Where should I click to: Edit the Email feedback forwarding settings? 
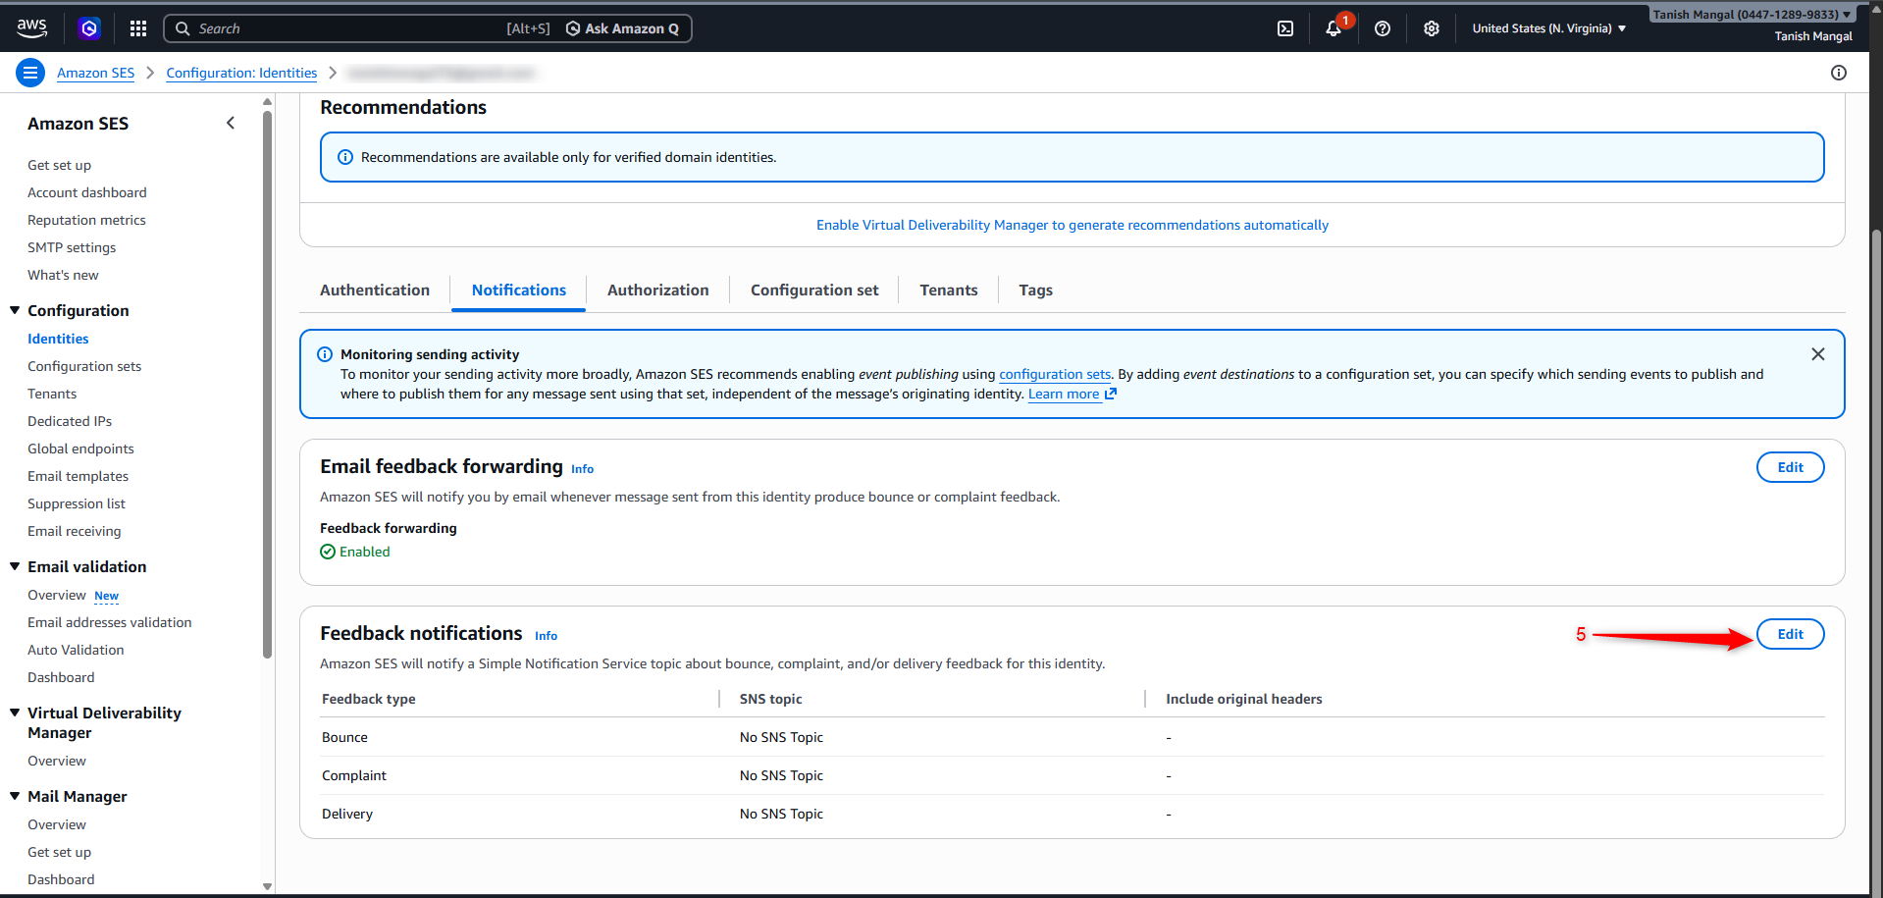click(1790, 467)
